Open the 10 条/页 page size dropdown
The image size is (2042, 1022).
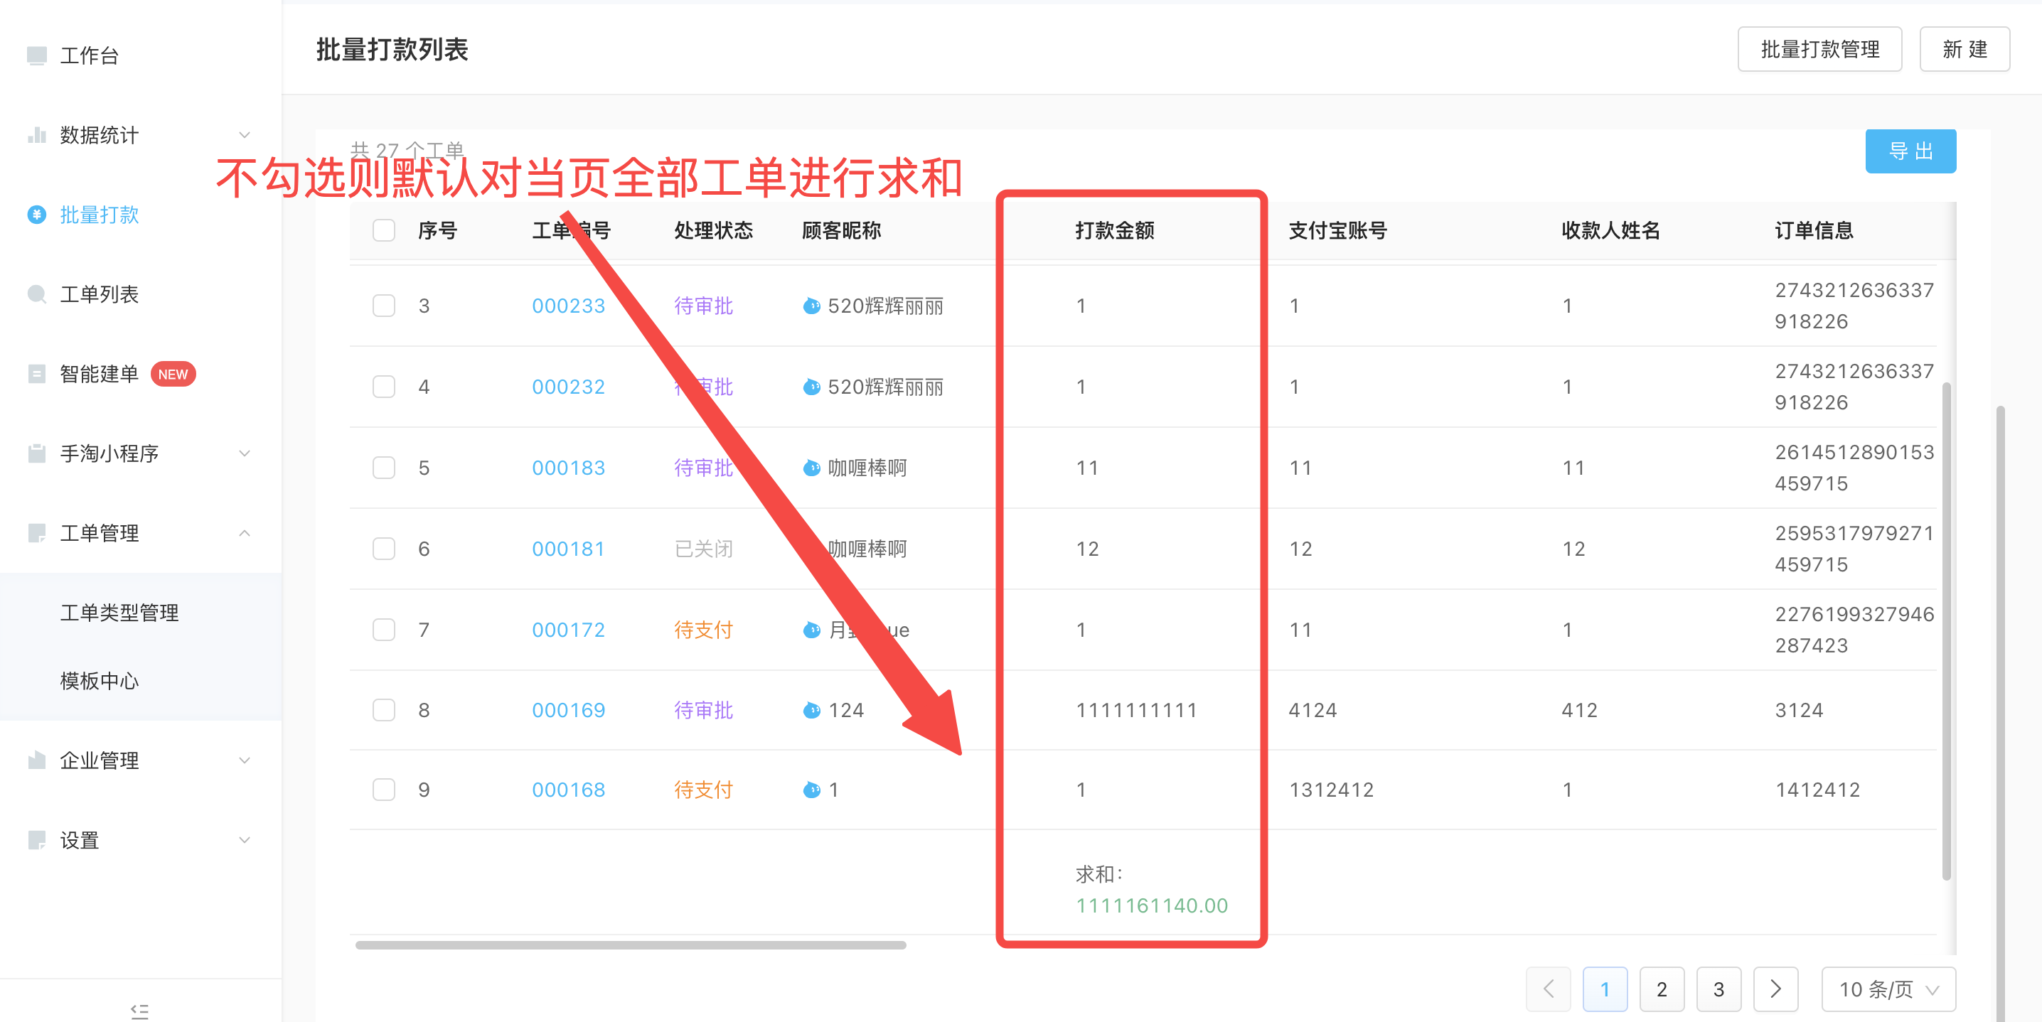[x=1888, y=989]
